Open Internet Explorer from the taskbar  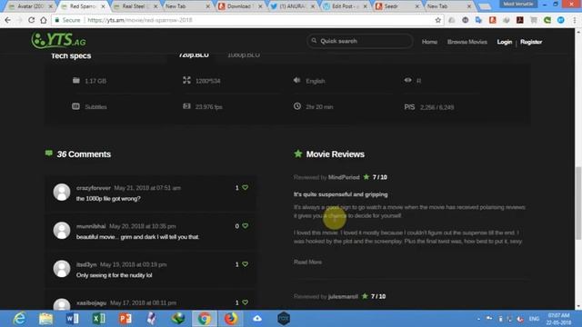(19, 319)
